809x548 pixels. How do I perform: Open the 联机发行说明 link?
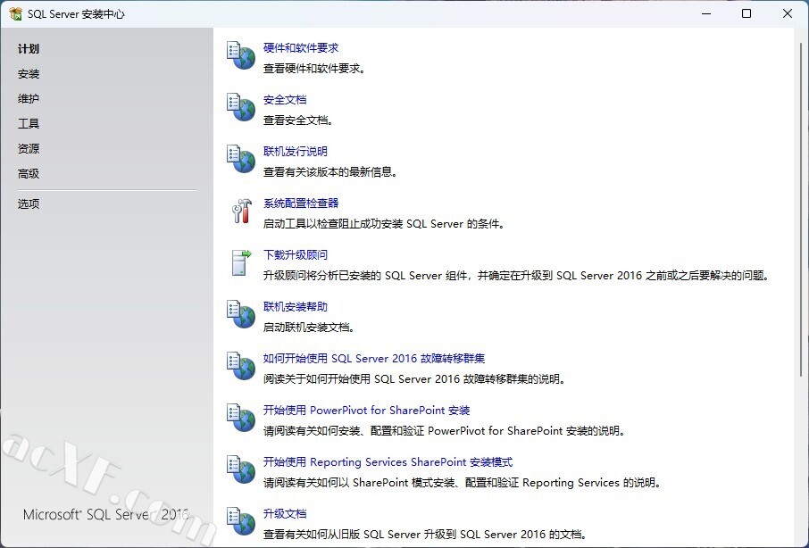pyautogui.click(x=296, y=152)
